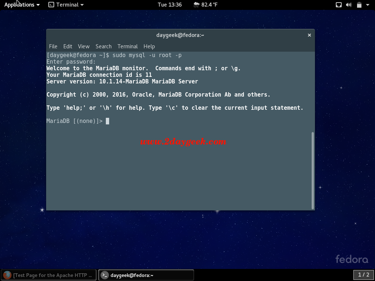Click the MariaDB [(none)]> prompt line
This screenshot has width=375, height=281.
coord(78,121)
